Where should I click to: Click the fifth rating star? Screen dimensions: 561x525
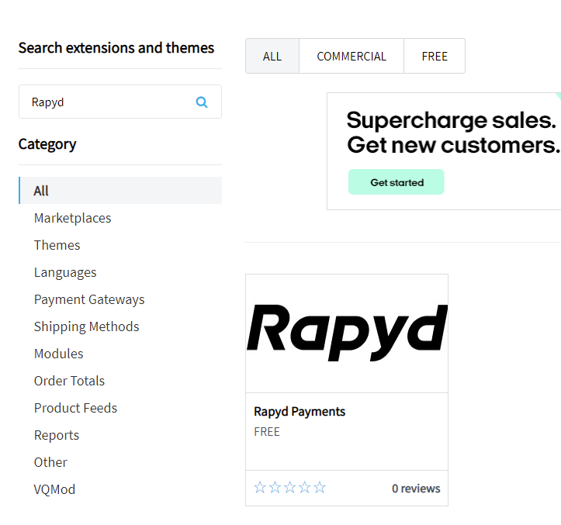pos(320,488)
